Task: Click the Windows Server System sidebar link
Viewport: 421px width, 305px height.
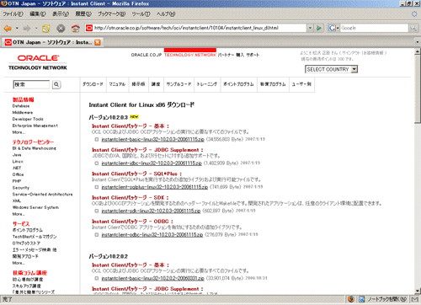Action: tap(35, 207)
